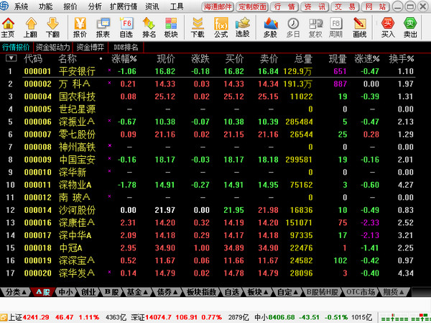Switch to the B股 bottom tab
The image size is (431, 323).
click(111, 292)
